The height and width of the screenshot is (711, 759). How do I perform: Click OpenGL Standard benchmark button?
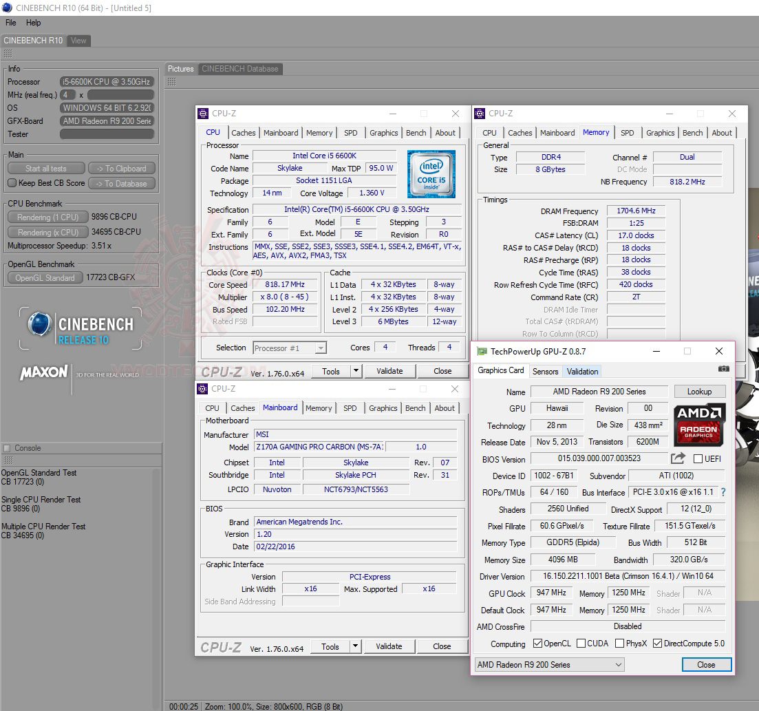(x=45, y=277)
